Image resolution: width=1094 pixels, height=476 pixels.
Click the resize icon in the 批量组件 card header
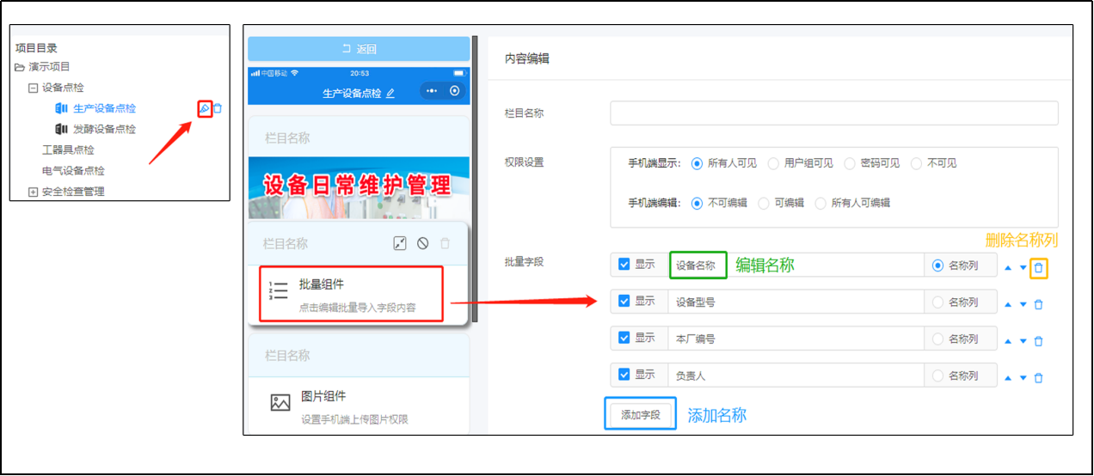(399, 244)
